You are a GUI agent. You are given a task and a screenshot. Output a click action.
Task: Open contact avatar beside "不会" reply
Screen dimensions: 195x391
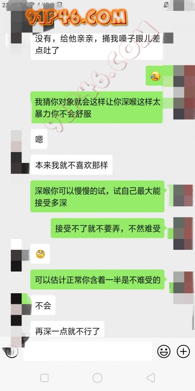(16, 304)
